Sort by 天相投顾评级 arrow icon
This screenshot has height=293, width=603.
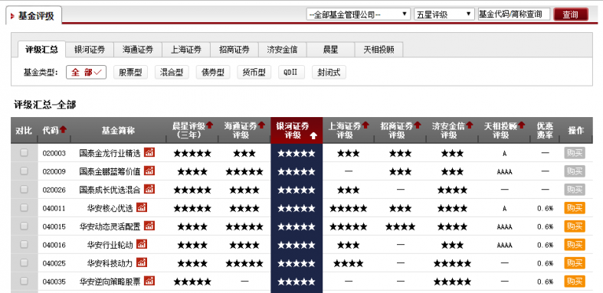tap(522, 125)
